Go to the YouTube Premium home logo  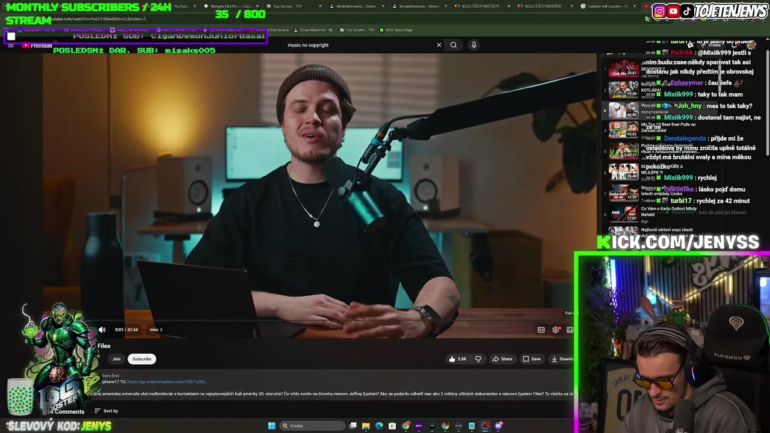coord(37,45)
